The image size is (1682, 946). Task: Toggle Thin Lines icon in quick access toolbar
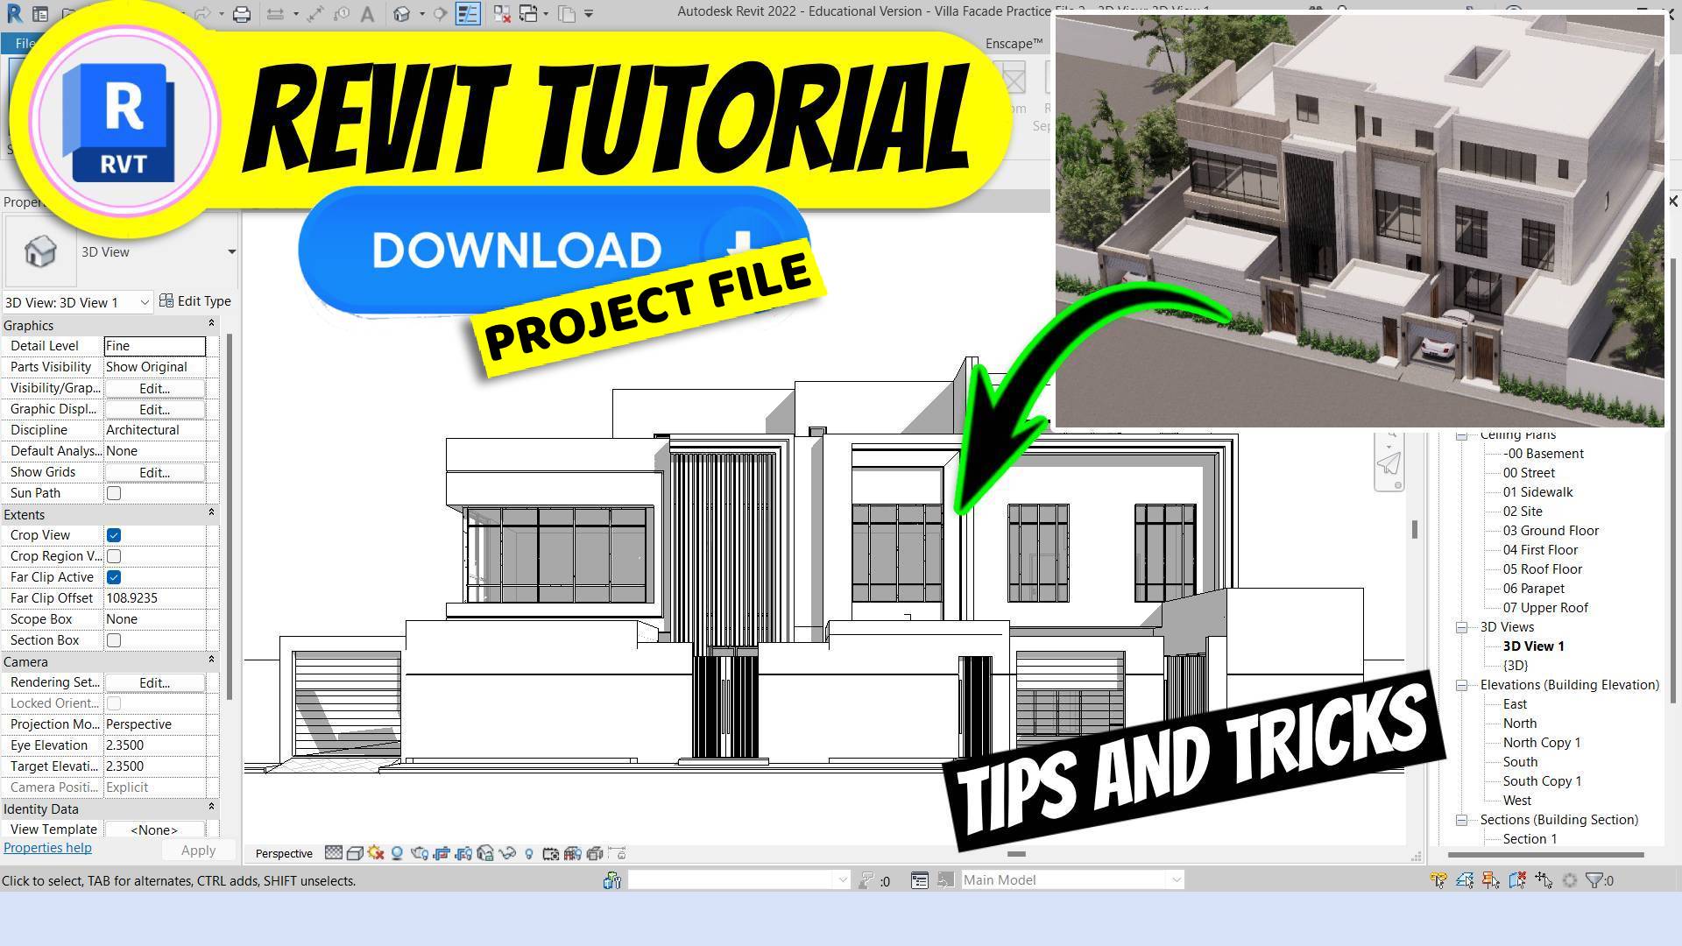click(x=468, y=14)
